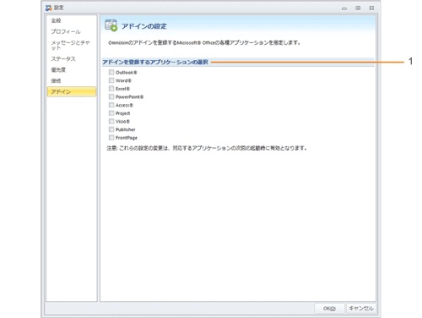The width and height of the screenshot is (422, 318).
Task: Enable the Outlook add-in checkbox
Action: coord(111,73)
